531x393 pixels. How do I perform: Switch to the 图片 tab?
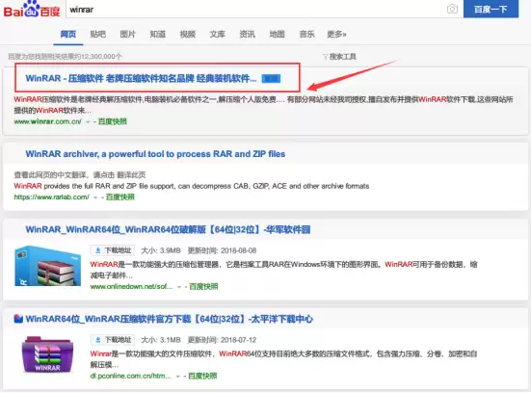point(127,34)
